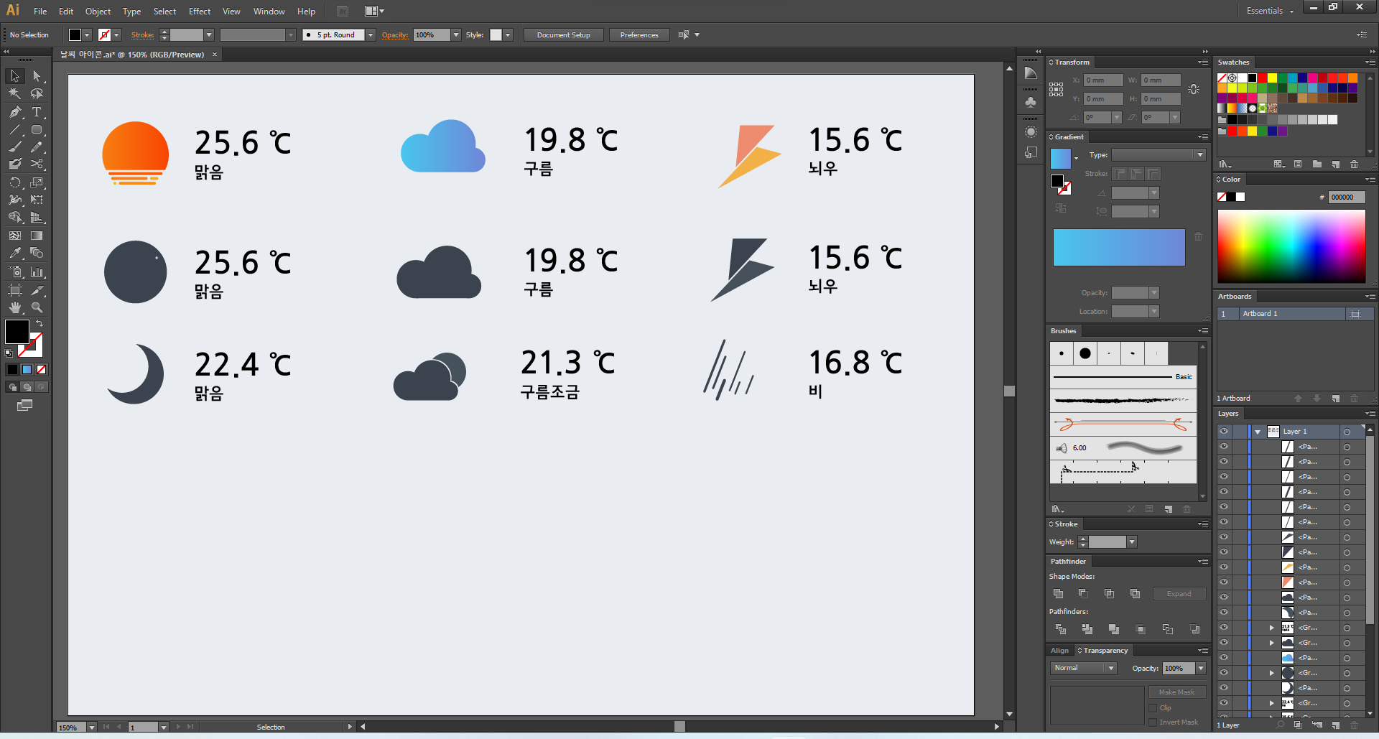Select the Rotate tool
The height and width of the screenshot is (739, 1379).
(x=14, y=182)
